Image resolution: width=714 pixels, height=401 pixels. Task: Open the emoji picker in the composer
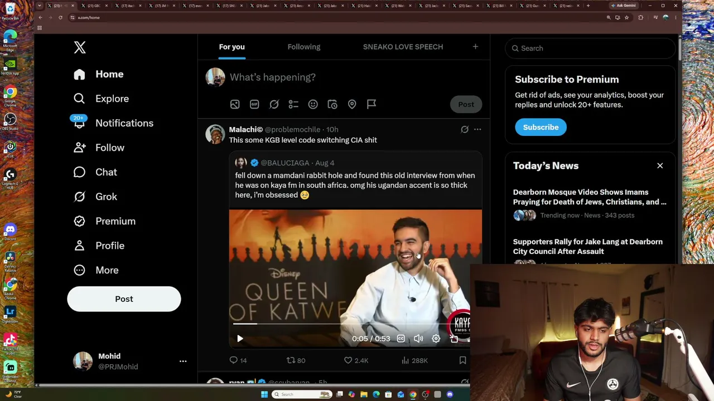pyautogui.click(x=313, y=104)
